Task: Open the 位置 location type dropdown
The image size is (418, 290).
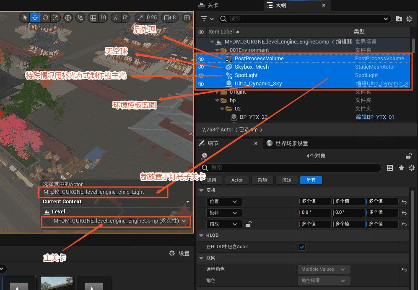Action: tap(224, 202)
